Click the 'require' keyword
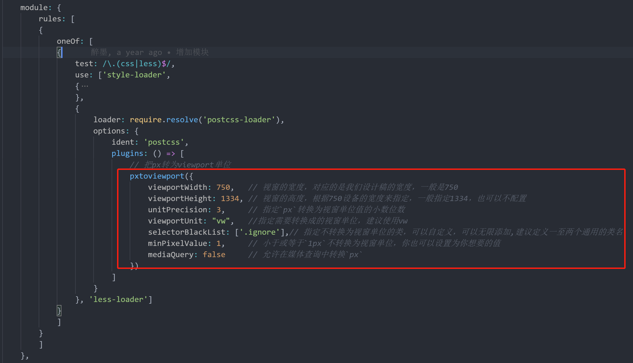The image size is (633, 363). pyautogui.click(x=146, y=120)
